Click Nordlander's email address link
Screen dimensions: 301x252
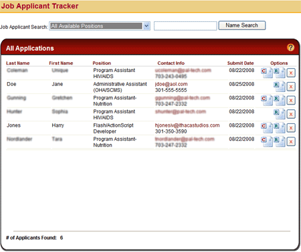[185, 139]
